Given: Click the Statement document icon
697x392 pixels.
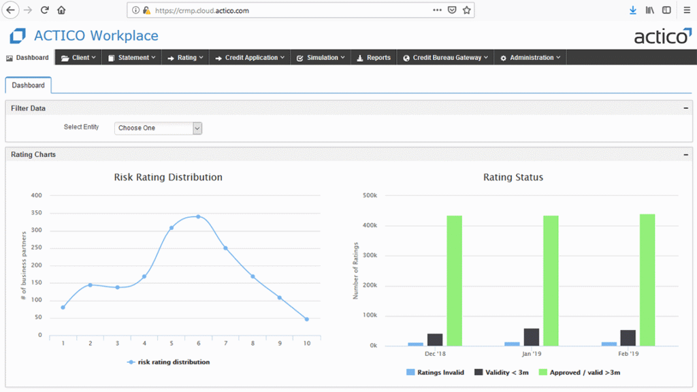Looking at the screenshot, I should (x=111, y=57).
